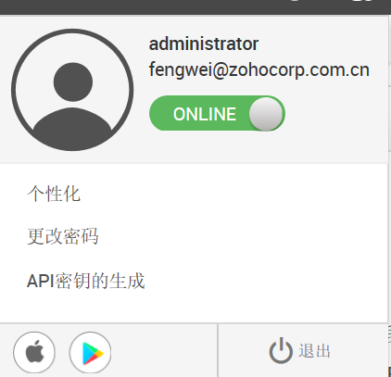The width and height of the screenshot is (391, 377).
Task: Click the 退出 logout text
Action: click(314, 351)
